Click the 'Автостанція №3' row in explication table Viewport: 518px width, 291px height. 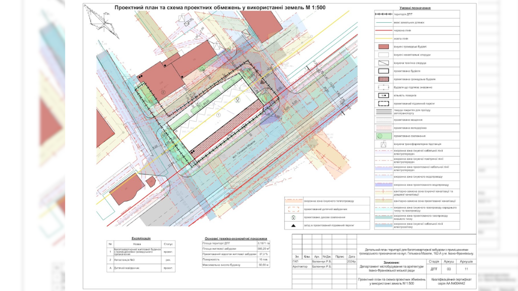[124, 260]
